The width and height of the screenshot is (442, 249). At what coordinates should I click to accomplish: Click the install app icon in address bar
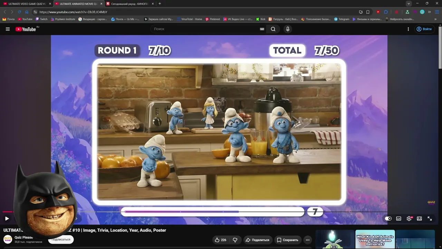[x=361, y=12]
